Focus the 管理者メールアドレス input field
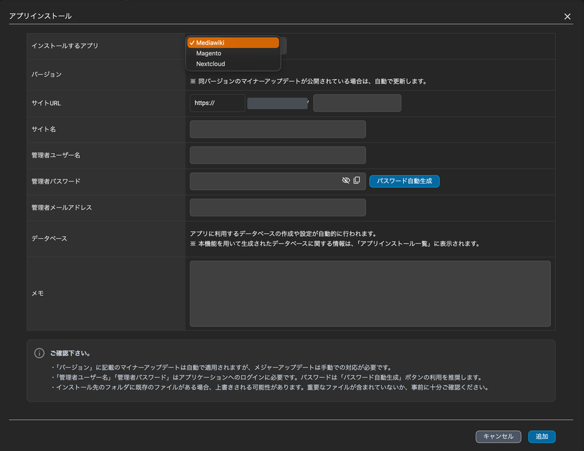 pos(278,208)
